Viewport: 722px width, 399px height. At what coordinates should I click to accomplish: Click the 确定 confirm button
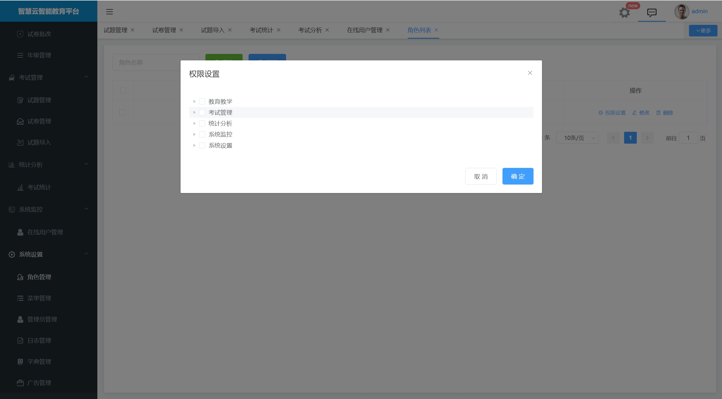tap(517, 176)
